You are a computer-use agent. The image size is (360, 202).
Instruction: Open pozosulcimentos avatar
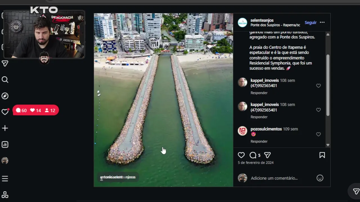(242, 131)
